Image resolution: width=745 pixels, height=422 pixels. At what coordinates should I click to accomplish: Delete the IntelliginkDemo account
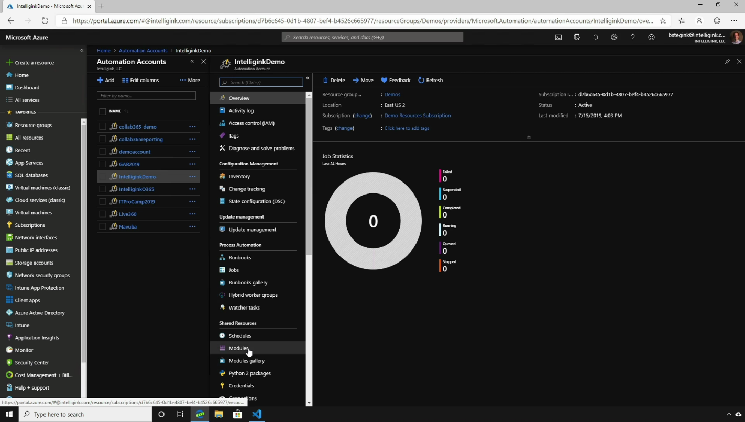click(x=334, y=81)
